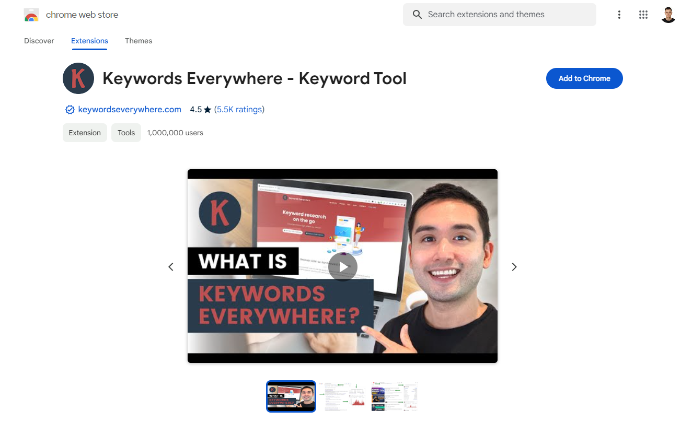Screen dimensions: 681x422
Task: Click the Tools category chip
Action: tap(126, 133)
